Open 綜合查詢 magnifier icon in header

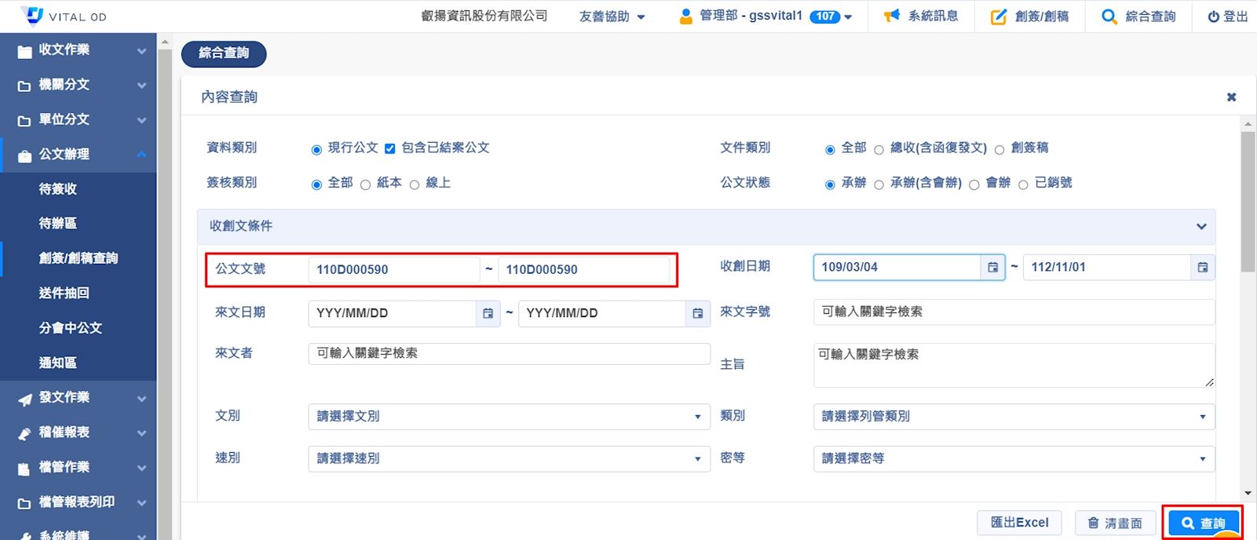(x=1109, y=16)
